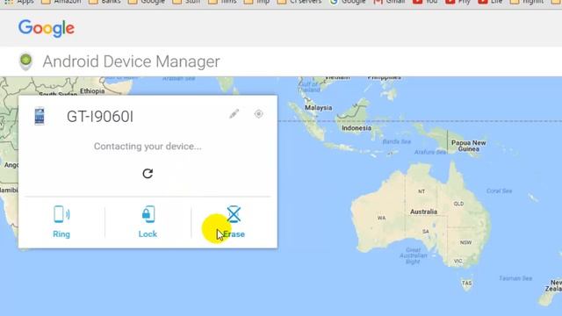Click the Android Device Manager pin icon

tap(25, 61)
